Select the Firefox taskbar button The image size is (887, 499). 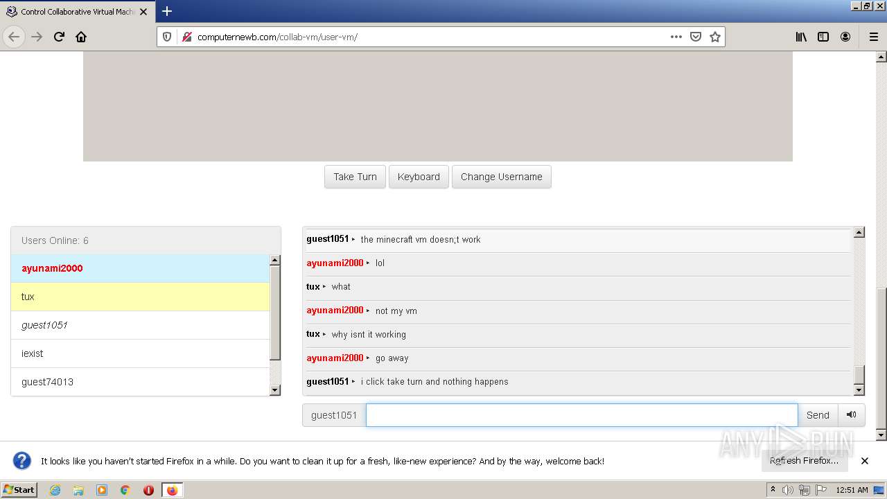coord(172,490)
